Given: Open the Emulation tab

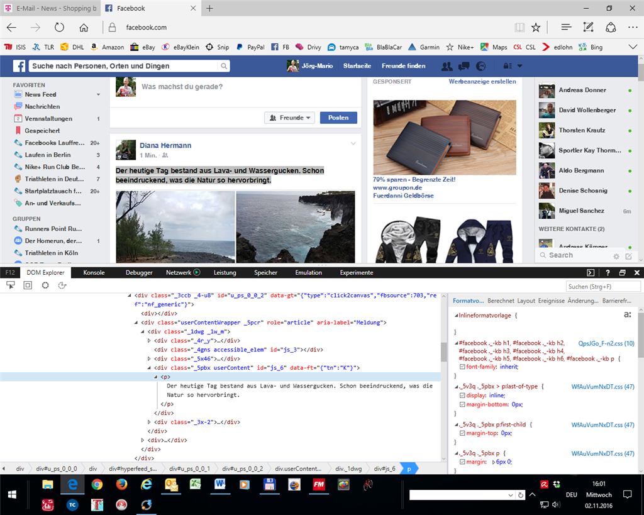Looking at the screenshot, I should 308,273.
